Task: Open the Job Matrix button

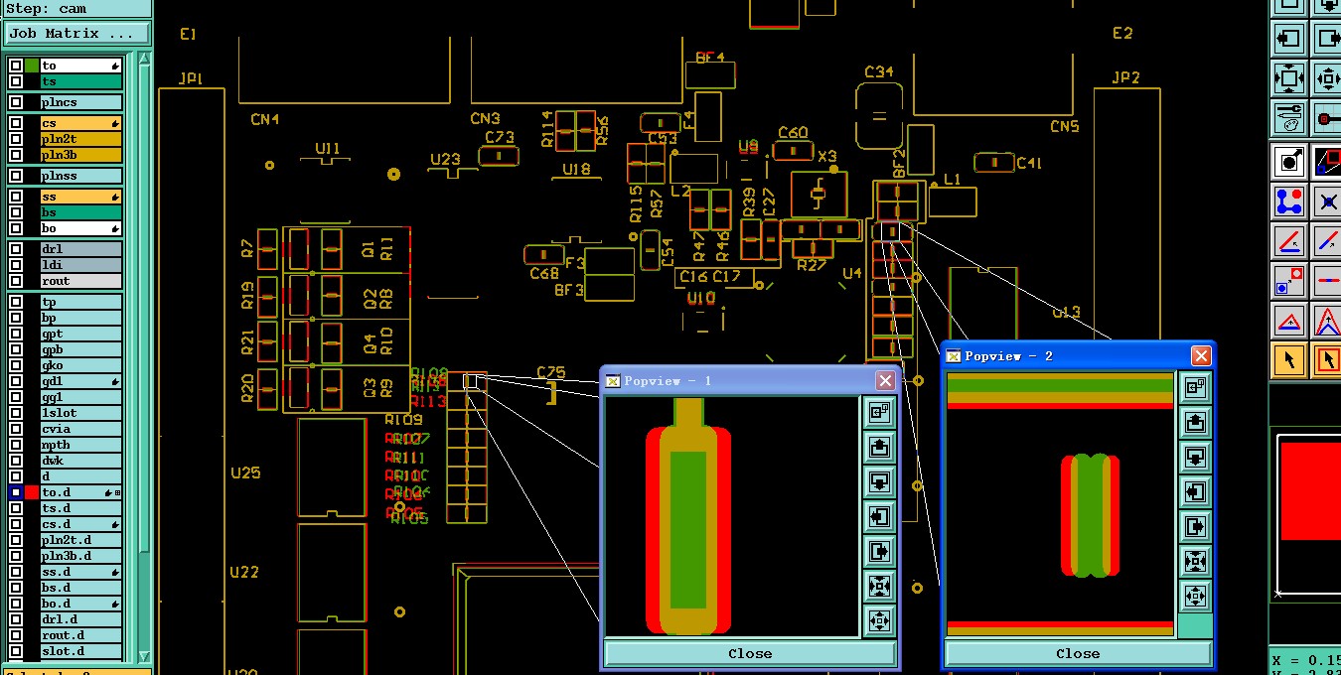Action: 76,33
